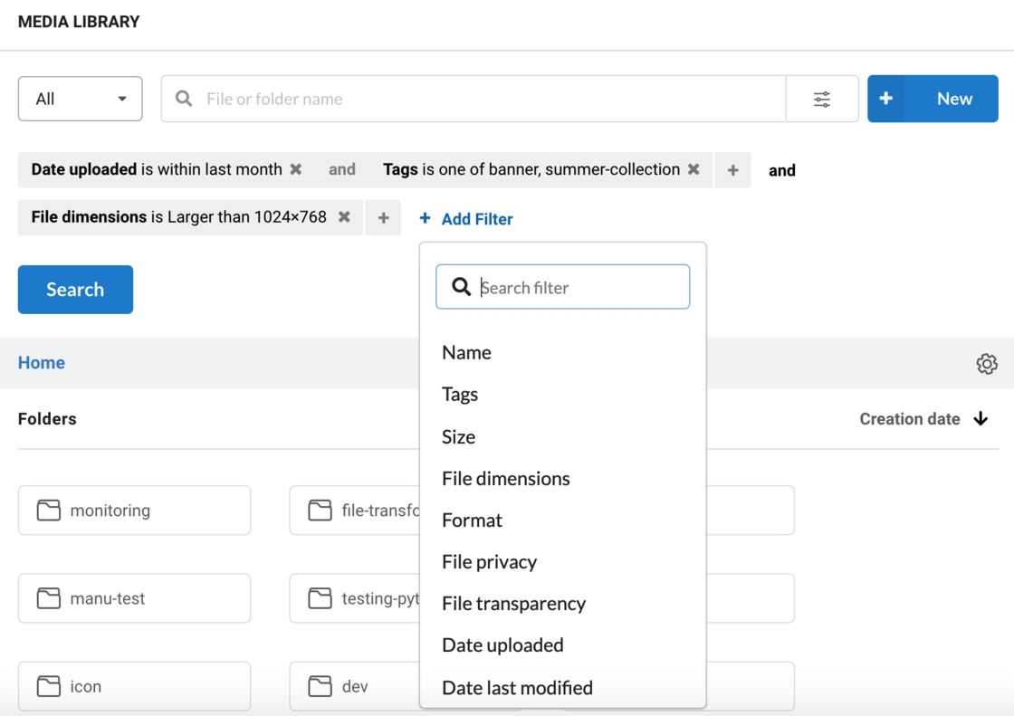The image size is (1014, 716).
Task: Click the MEDIA LIBRARY title
Action: (79, 22)
